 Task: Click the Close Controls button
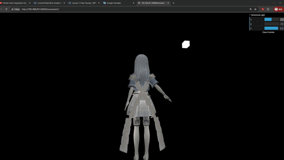(268, 32)
